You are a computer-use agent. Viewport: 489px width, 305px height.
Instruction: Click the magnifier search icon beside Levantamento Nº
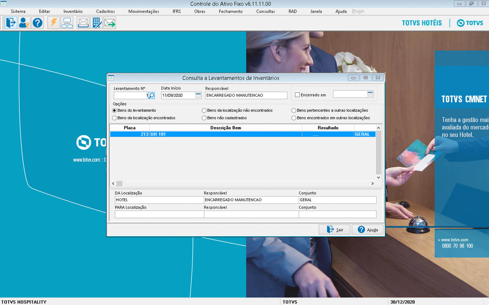151,96
